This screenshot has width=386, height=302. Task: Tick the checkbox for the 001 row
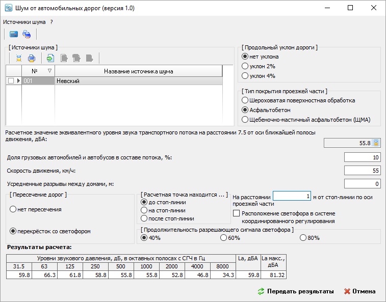point(11,80)
